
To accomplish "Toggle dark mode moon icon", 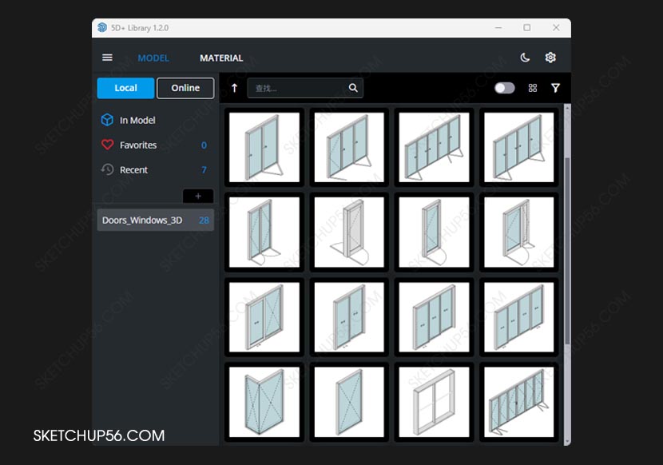I will [x=525, y=58].
